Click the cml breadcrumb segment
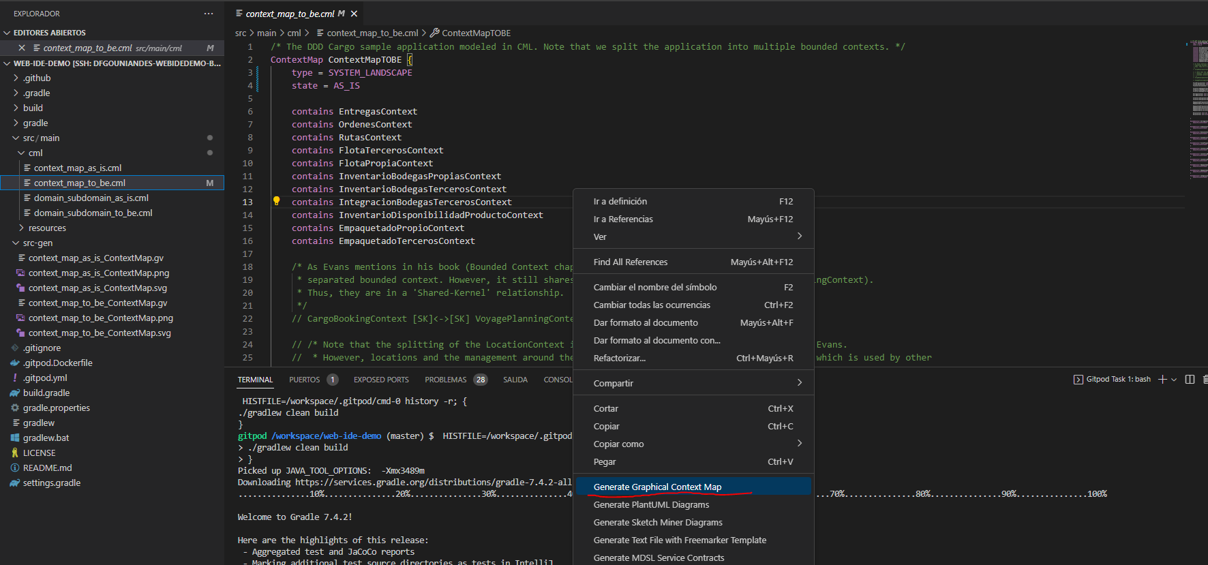The width and height of the screenshot is (1208, 565). (294, 33)
